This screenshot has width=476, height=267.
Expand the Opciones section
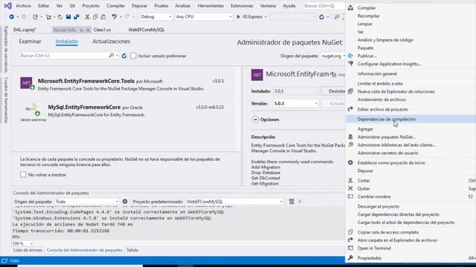coord(255,119)
